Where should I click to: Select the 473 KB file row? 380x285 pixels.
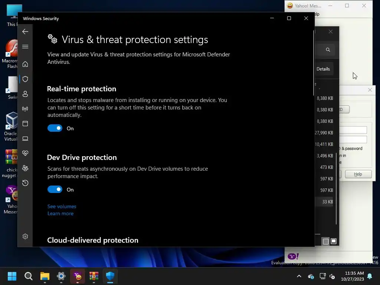[324, 167]
